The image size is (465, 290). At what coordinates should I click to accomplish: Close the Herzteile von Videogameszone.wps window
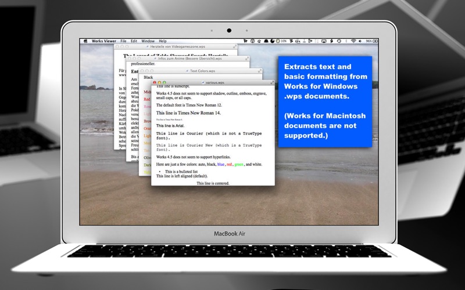[x=117, y=46]
